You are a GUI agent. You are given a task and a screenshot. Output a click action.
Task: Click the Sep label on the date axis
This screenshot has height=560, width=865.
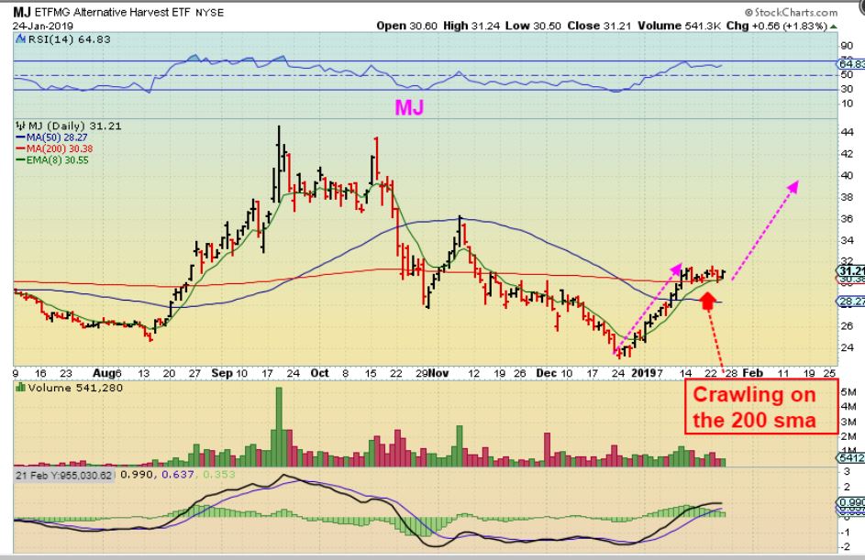(222, 373)
